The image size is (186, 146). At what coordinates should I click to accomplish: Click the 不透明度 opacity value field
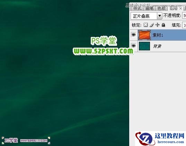[184, 16]
